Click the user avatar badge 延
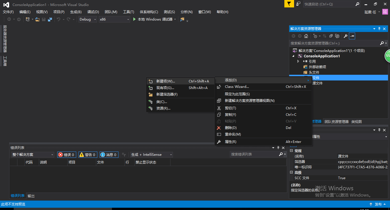Image resolution: width=390 pixels, height=210 pixels. pyautogui.click(x=385, y=12)
